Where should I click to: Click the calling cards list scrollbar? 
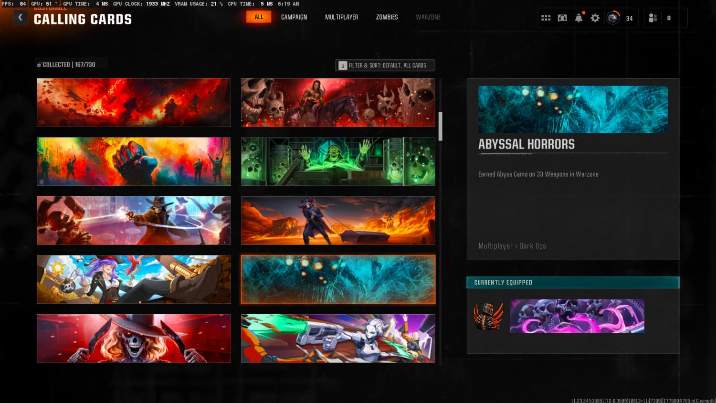click(441, 127)
